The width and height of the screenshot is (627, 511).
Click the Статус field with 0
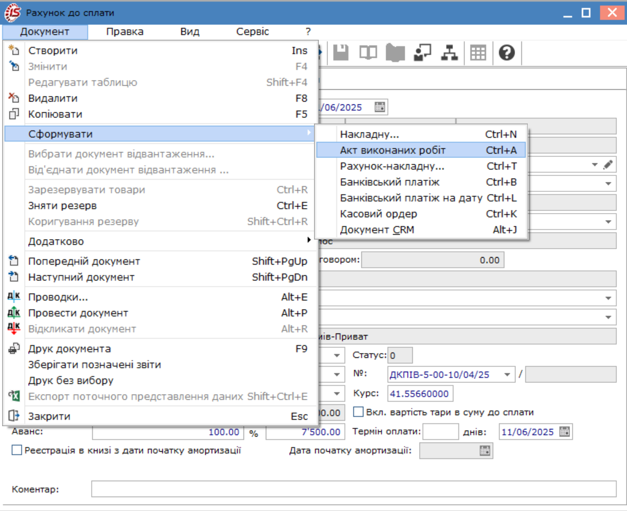[x=400, y=355]
